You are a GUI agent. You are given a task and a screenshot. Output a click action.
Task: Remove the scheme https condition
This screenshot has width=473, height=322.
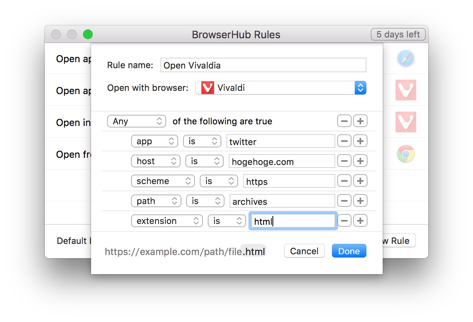point(344,181)
